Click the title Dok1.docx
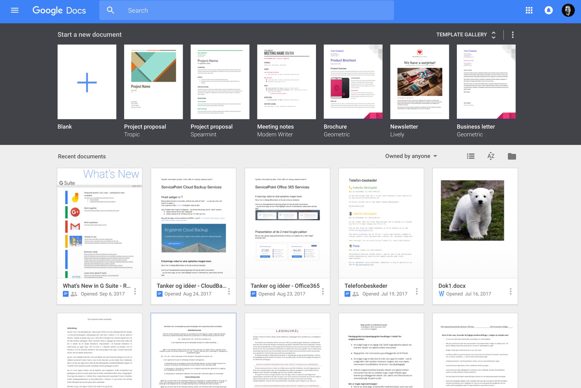The width and height of the screenshot is (581, 388). [452, 286]
